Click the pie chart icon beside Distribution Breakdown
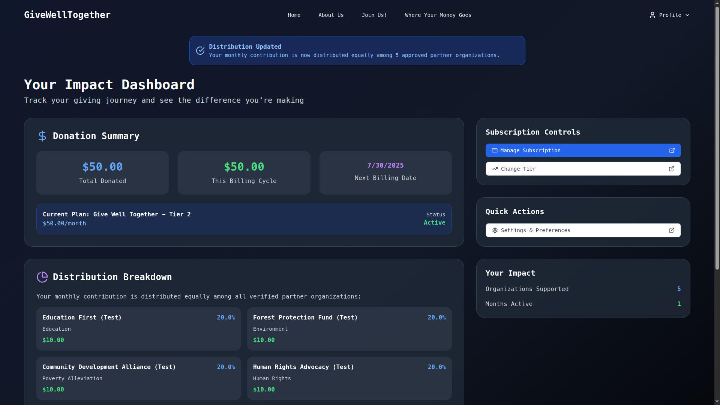Screen dimensions: 720x405 click(42, 277)
